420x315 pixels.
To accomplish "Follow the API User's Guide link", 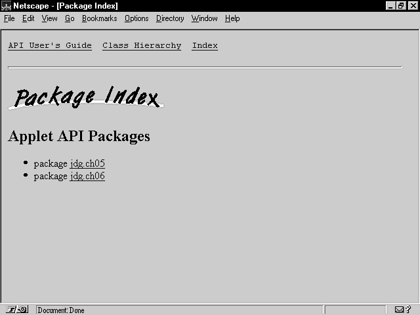I will pos(50,46).
